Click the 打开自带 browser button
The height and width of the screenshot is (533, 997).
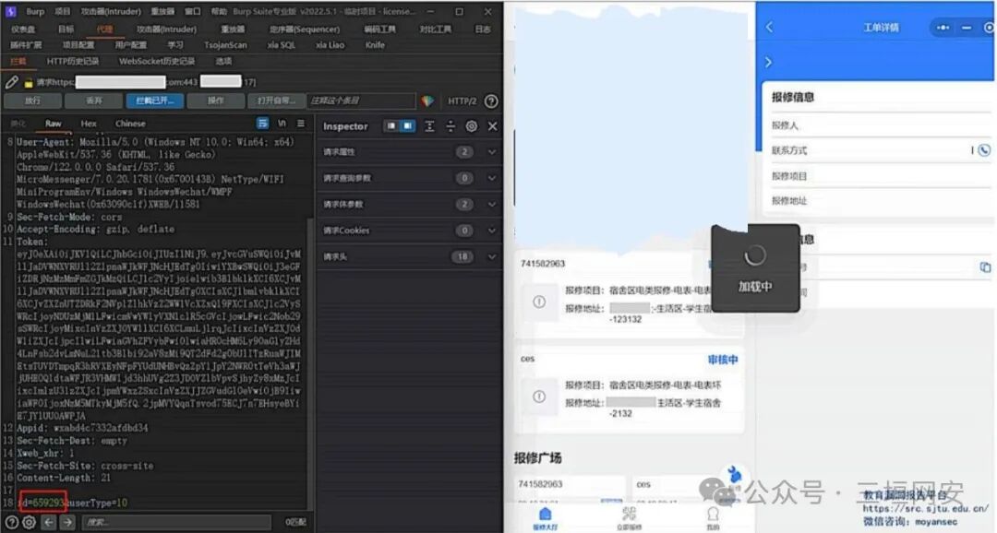[x=276, y=101]
